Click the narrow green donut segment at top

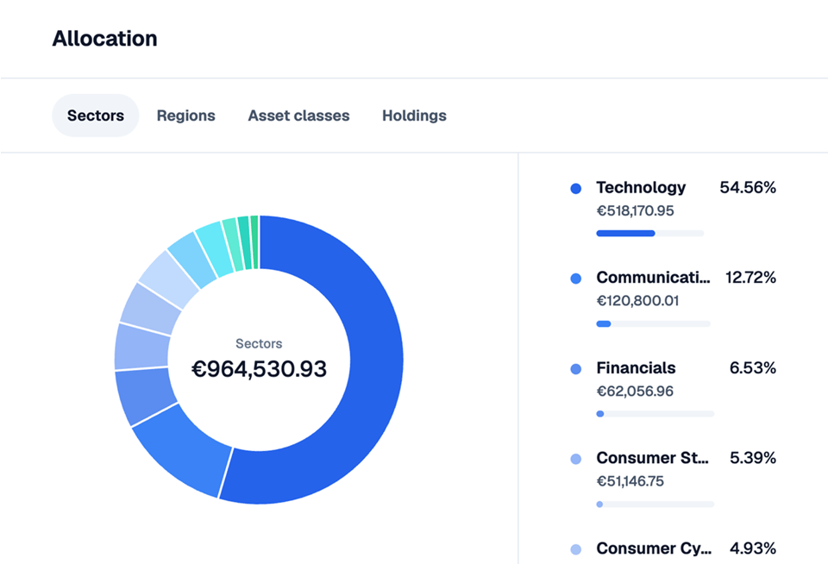coord(255,241)
